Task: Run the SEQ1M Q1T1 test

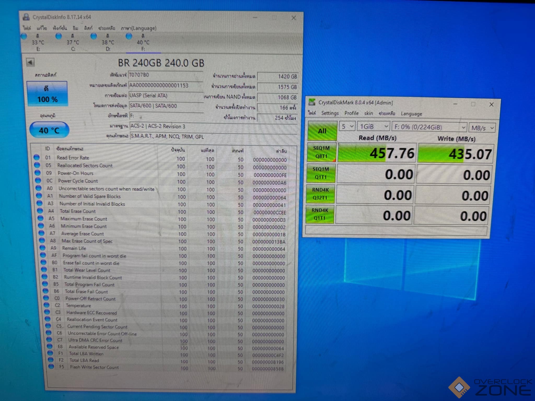Action: click(321, 173)
